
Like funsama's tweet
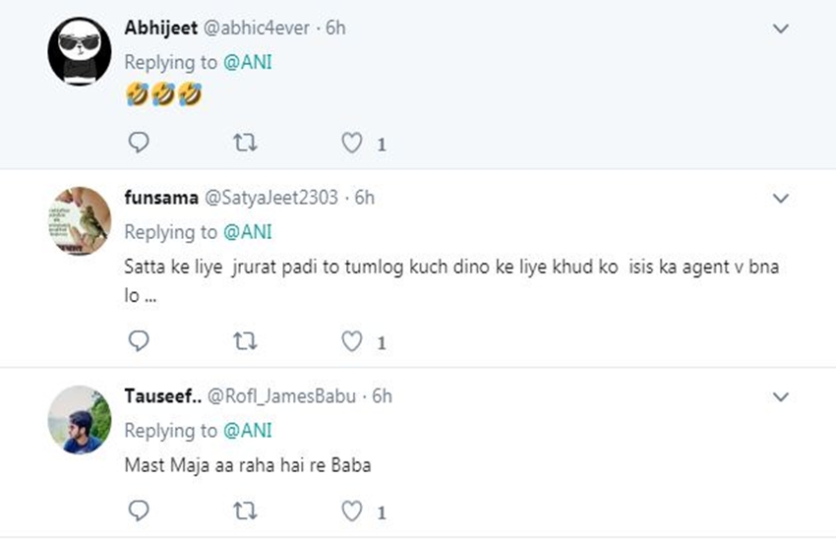351,341
